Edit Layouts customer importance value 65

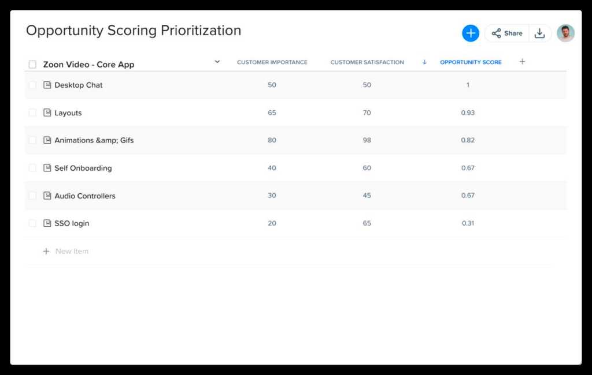tap(272, 112)
